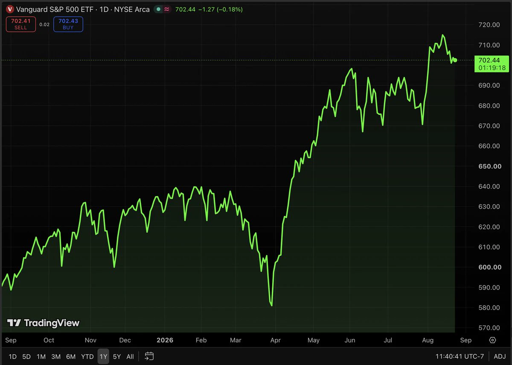Click the pink data mode indicator icon
This screenshot has height=365, width=512.
[x=167, y=9]
